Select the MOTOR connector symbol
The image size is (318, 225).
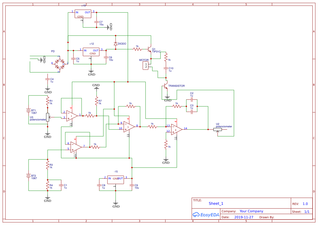point(146,65)
